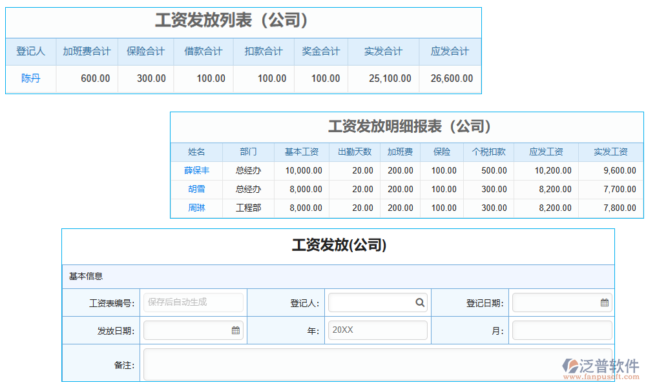Click into the 年 input field
646x387 pixels.
click(x=377, y=330)
